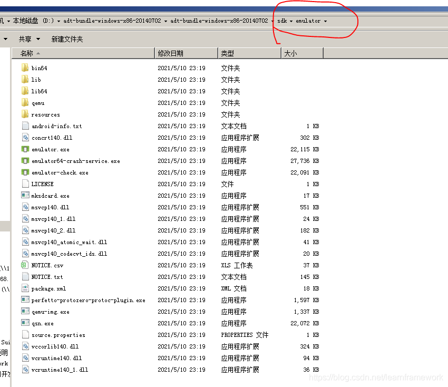Select file name emulator.exe
Viewport: 448px width, 387px height.
[x=50, y=150]
